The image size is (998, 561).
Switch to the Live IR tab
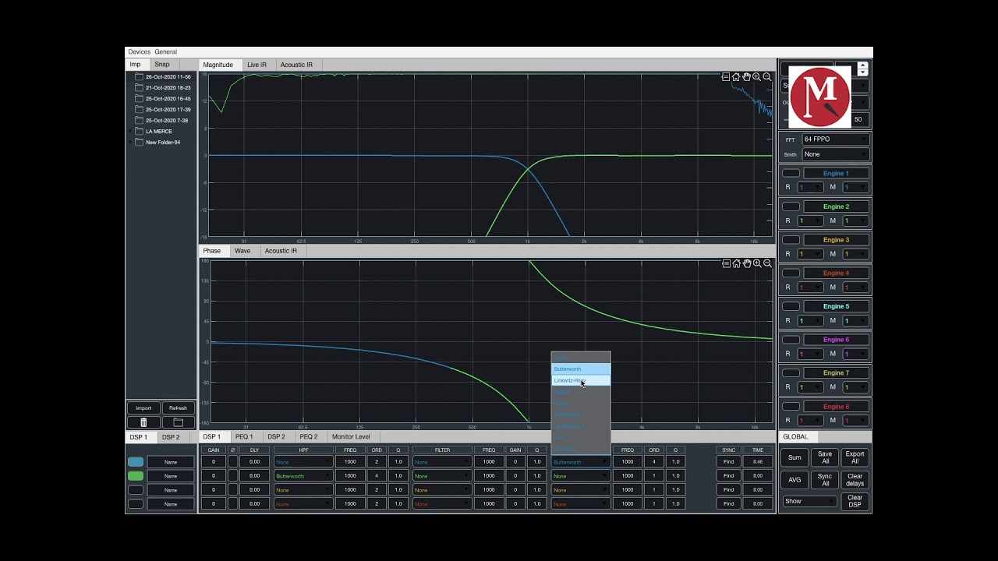click(257, 65)
